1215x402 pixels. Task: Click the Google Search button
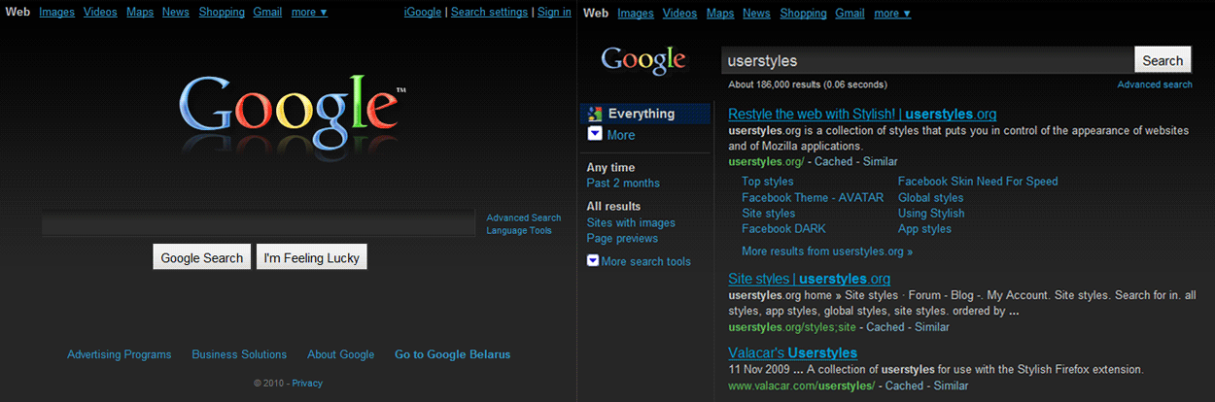202,257
